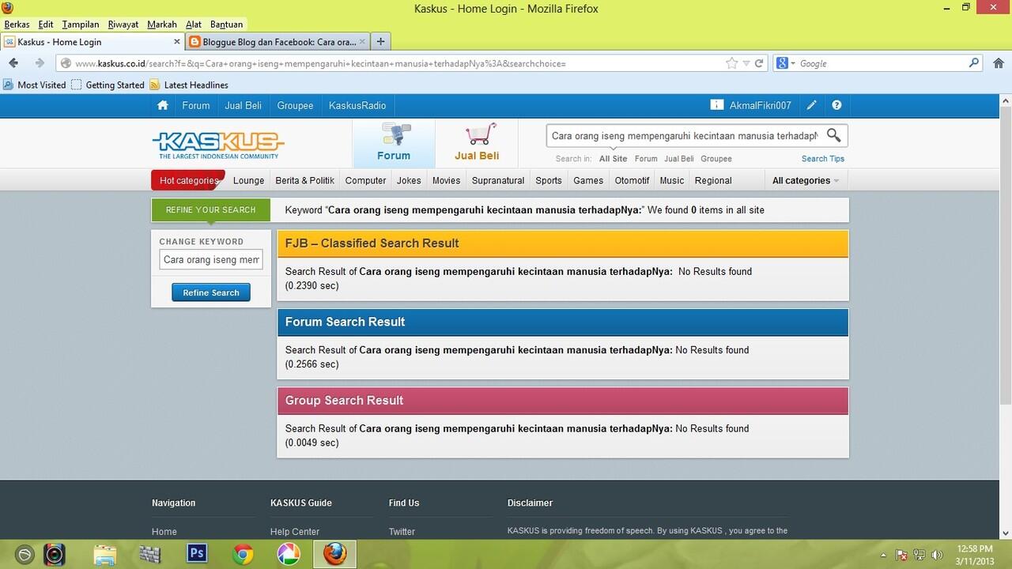Search in Forum option under search box
Image resolution: width=1012 pixels, height=569 pixels.
[x=646, y=159]
